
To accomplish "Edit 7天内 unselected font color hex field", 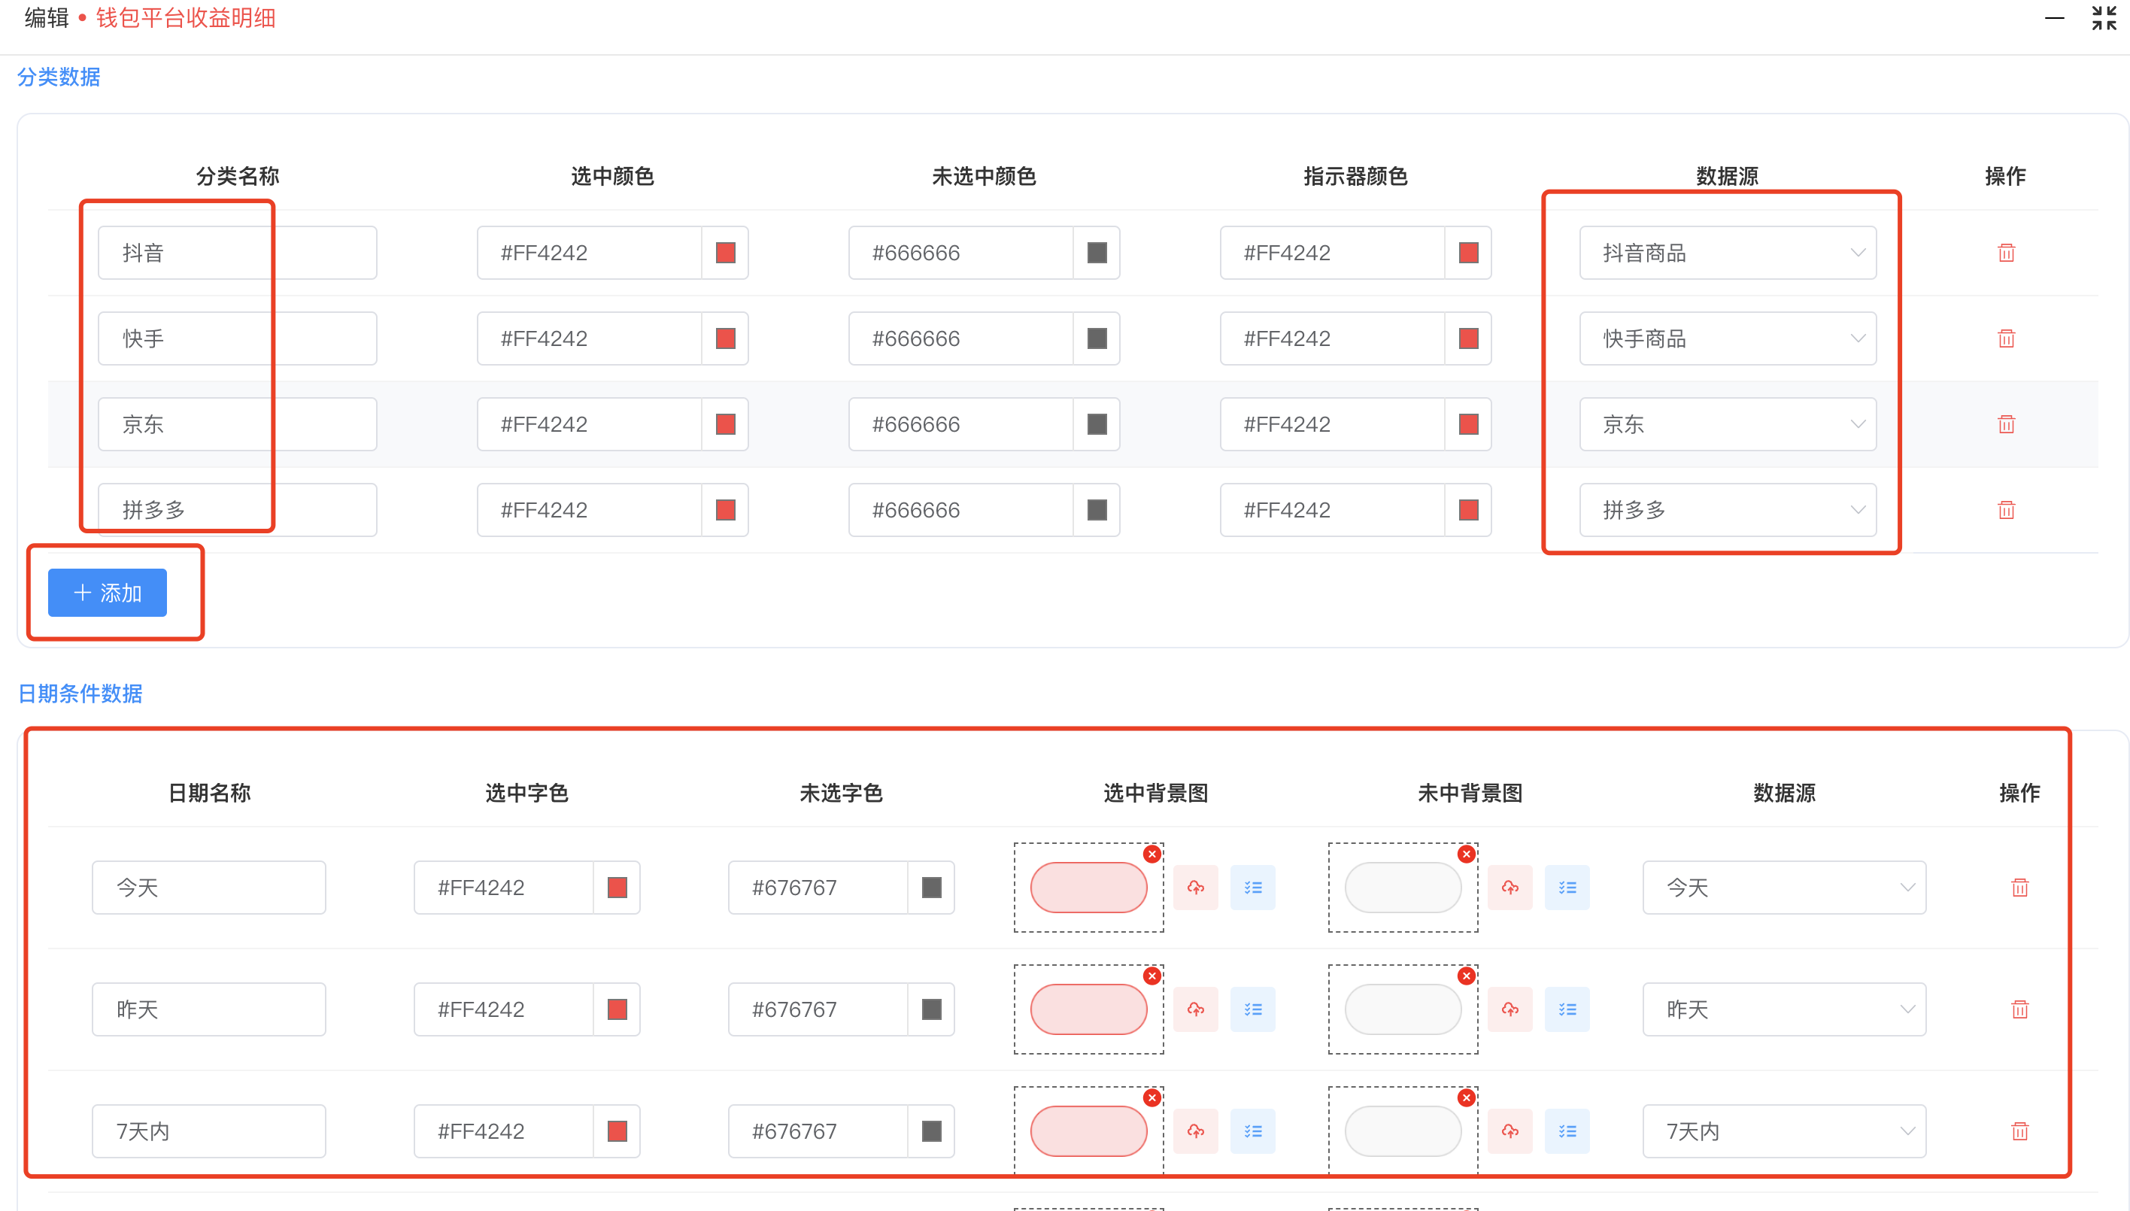I will [x=818, y=1131].
